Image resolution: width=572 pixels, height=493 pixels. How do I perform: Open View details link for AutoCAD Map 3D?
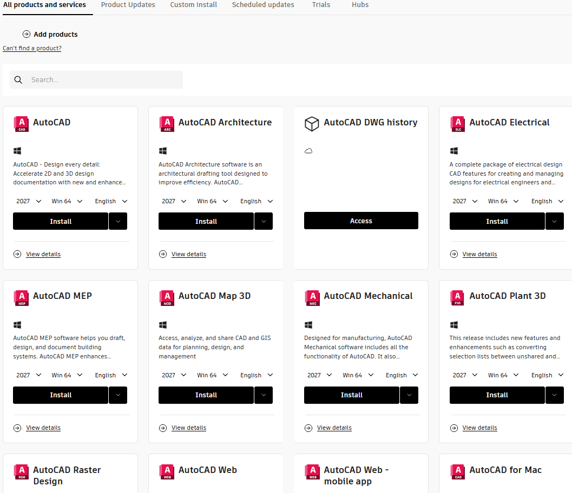click(189, 428)
